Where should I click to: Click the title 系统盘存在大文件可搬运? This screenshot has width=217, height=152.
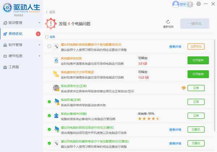click(77, 72)
